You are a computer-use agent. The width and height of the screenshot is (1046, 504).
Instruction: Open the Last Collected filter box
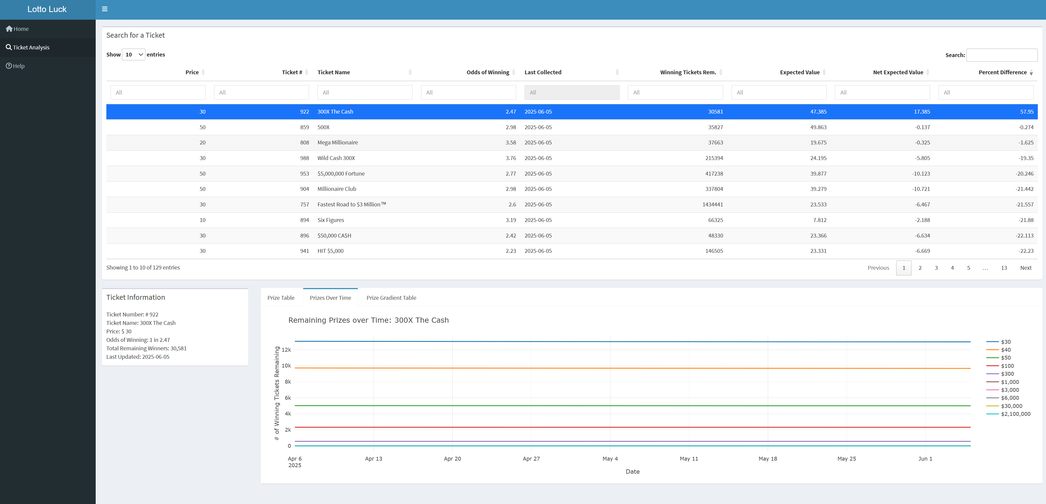pyautogui.click(x=571, y=93)
